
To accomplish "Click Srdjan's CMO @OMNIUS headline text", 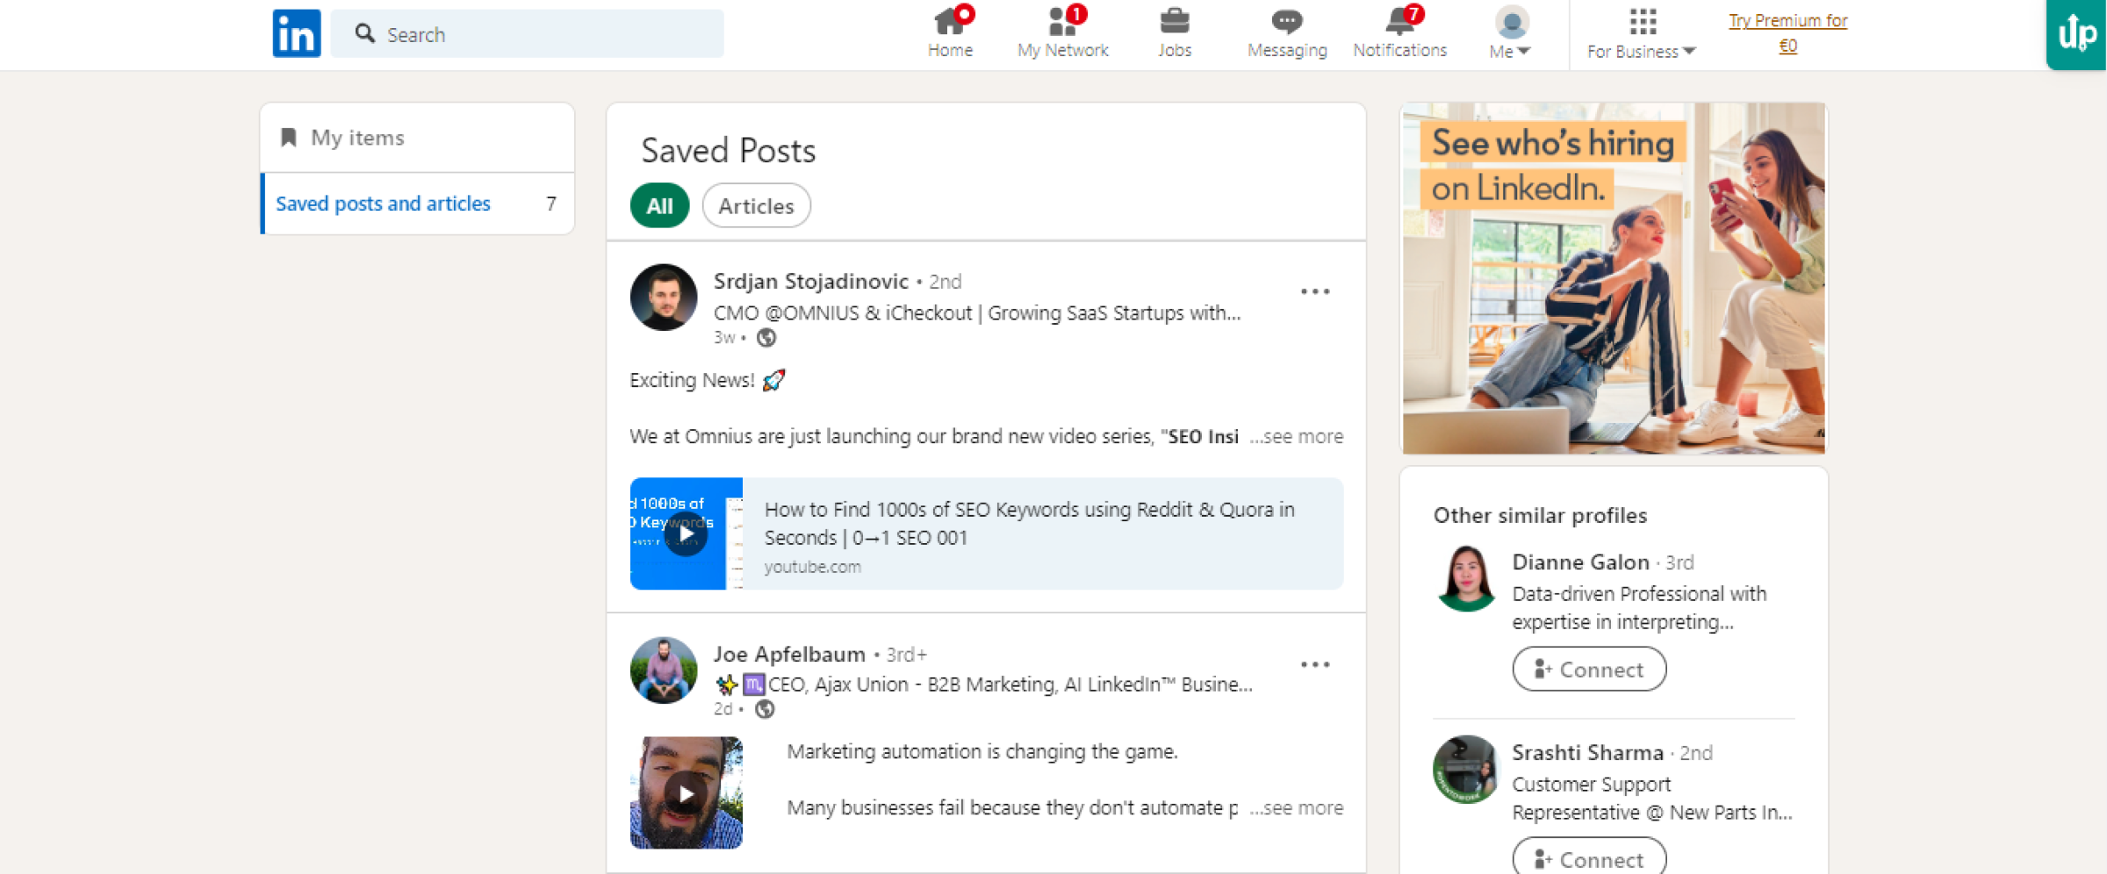I will [x=976, y=313].
